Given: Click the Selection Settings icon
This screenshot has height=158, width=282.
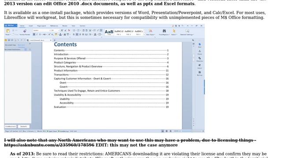Looking at the screenshot, I should pos(187,31).
